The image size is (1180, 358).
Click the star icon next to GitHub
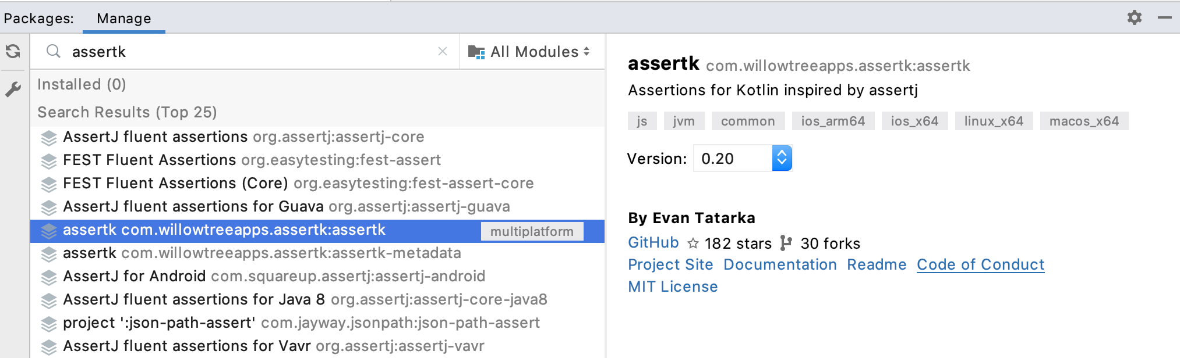pos(693,244)
